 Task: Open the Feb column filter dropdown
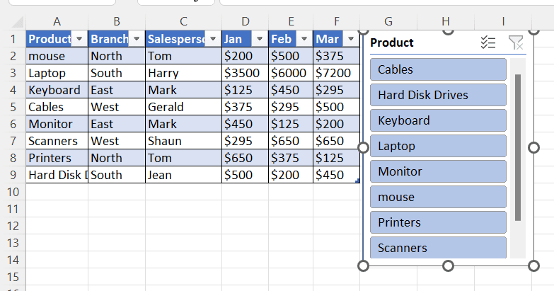coord(304,39)
